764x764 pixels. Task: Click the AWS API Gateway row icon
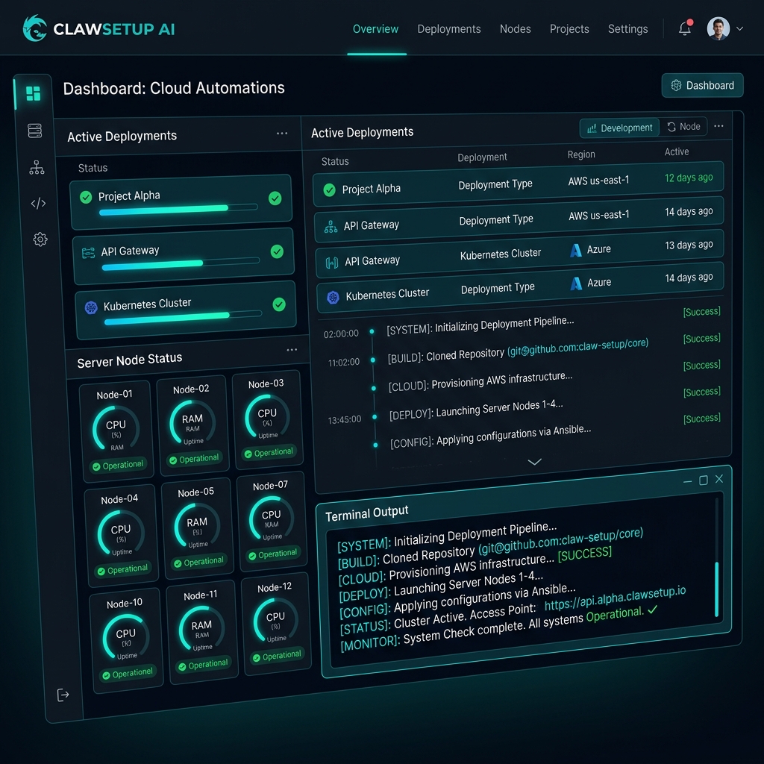tap(331, 227)
